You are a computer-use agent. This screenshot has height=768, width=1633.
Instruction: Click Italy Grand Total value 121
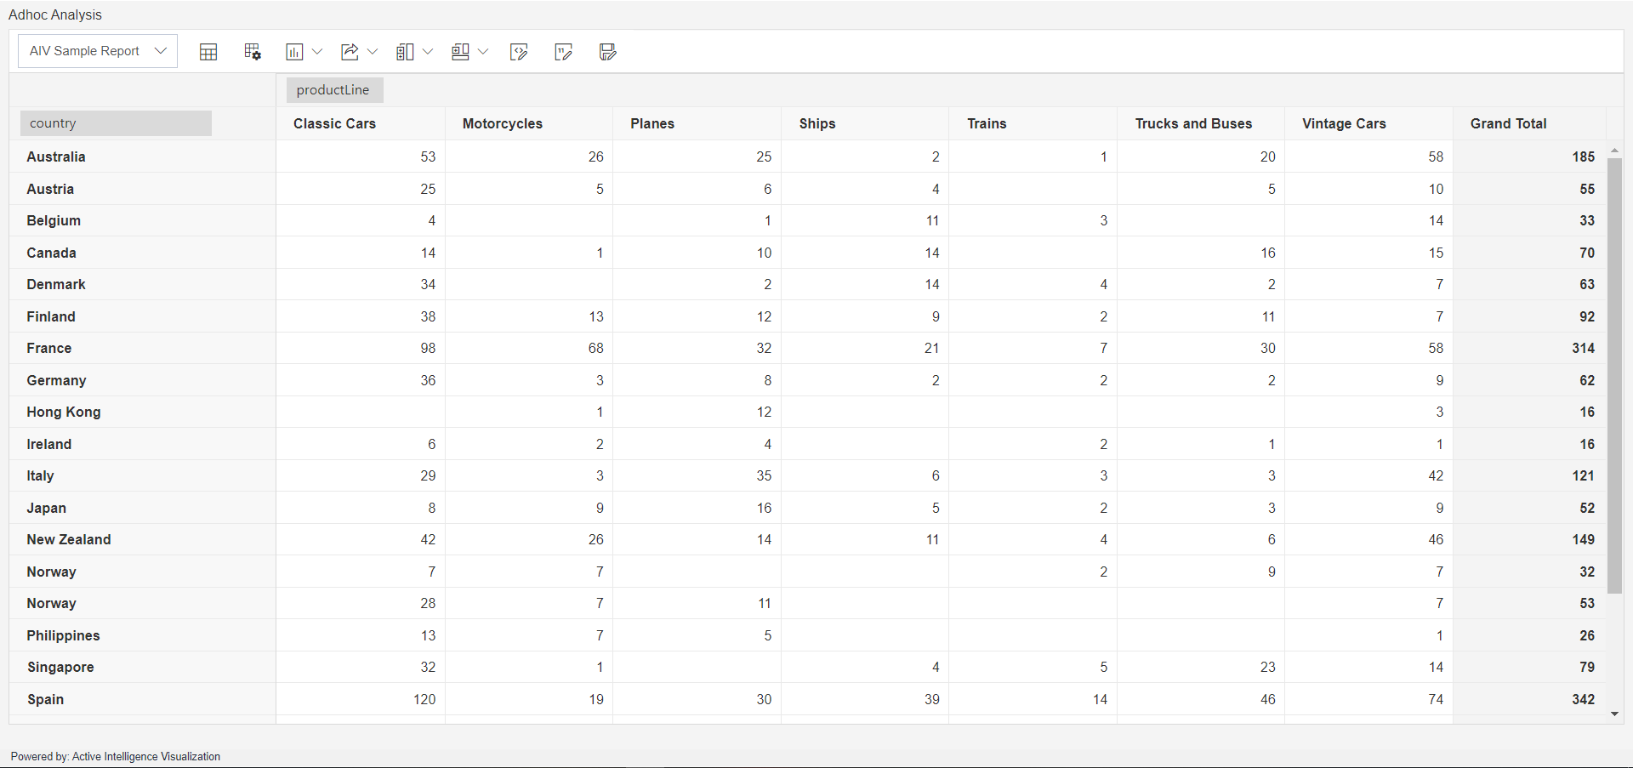click(x=1583, y=476)
